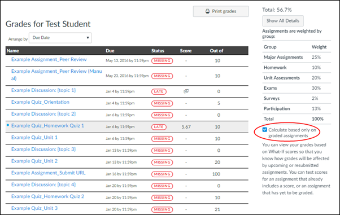Open the Example Quiz_Orientation link
The image size is (340, 215).
40,102
